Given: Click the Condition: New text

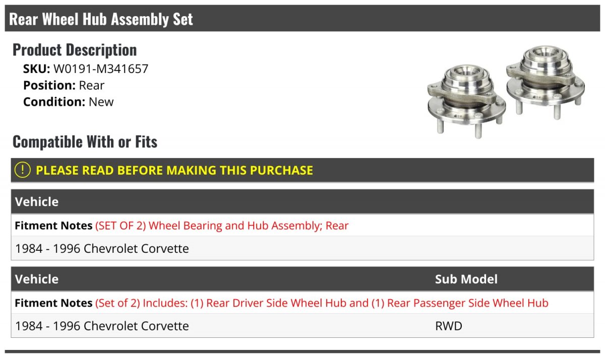Looking at the screenshot, I should tap(68, 102).
